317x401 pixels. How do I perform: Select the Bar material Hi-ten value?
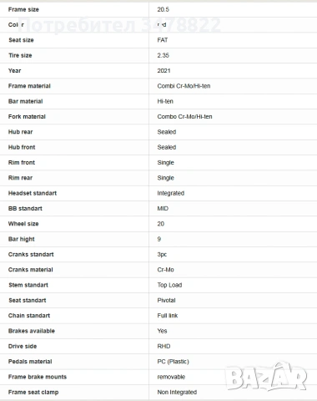click(x=165, y=101)
